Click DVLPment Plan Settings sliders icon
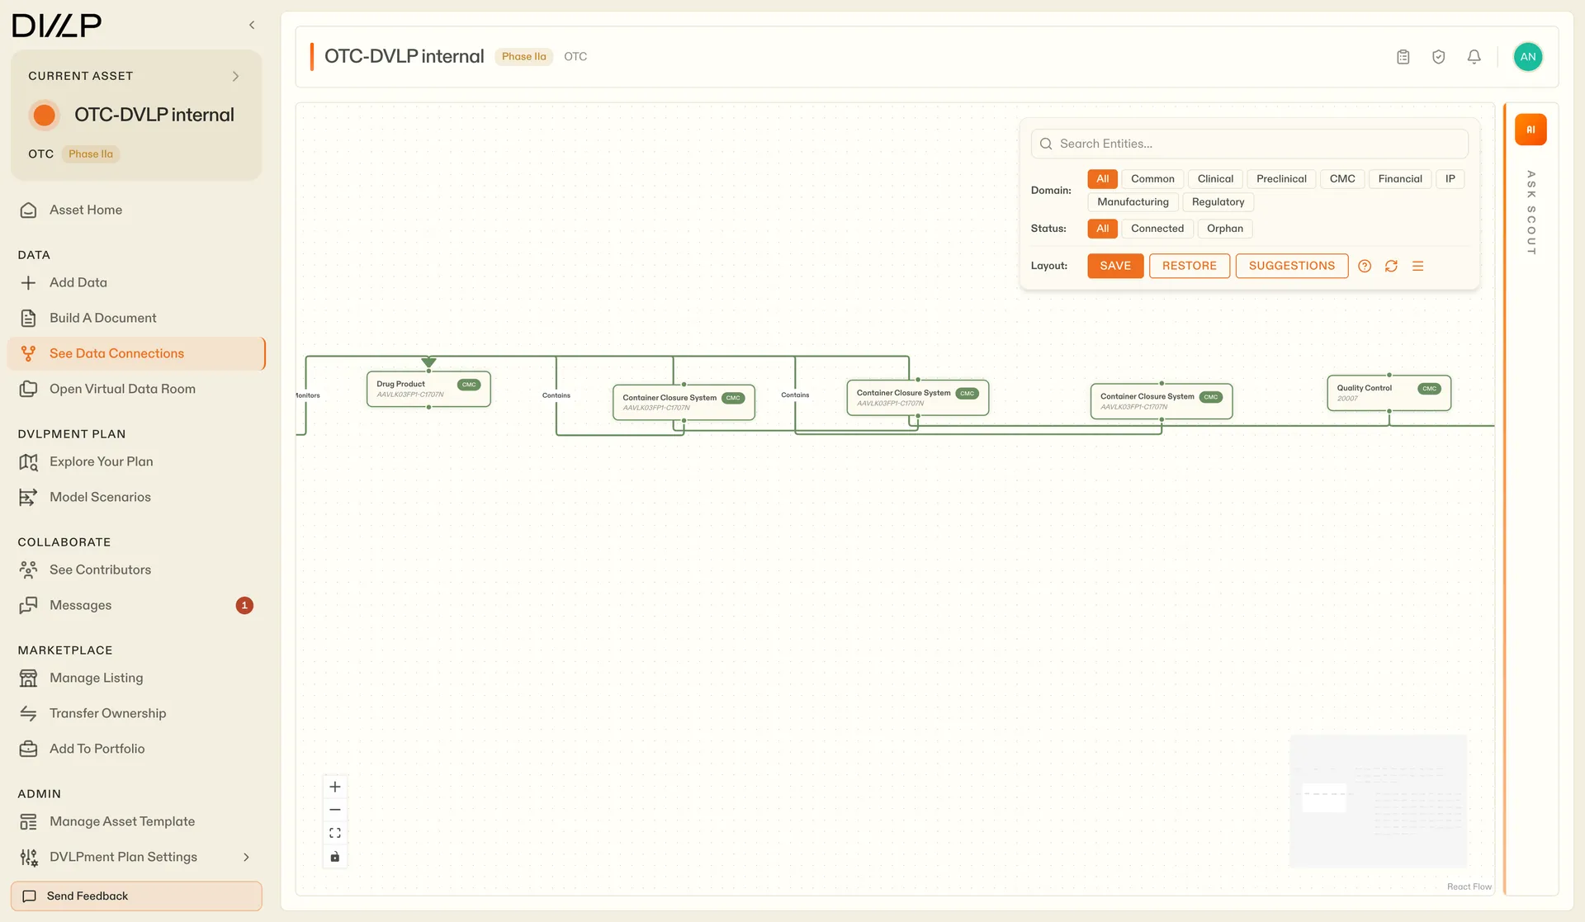 (x=28, y=857)
